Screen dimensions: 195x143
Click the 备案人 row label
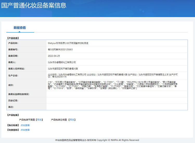(12, 62)
